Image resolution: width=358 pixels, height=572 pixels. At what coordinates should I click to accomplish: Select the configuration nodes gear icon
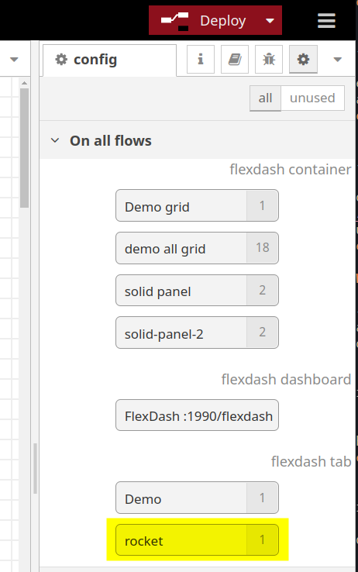tap(303, 59)
